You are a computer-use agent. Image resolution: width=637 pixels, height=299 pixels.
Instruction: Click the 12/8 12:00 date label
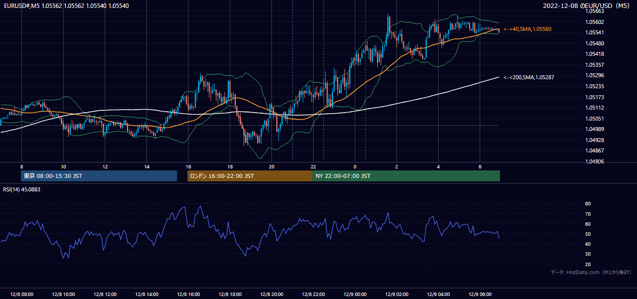[105, 294]
